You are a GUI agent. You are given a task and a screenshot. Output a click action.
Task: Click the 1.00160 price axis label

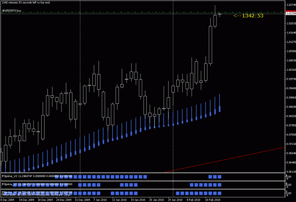click(291, 69)
